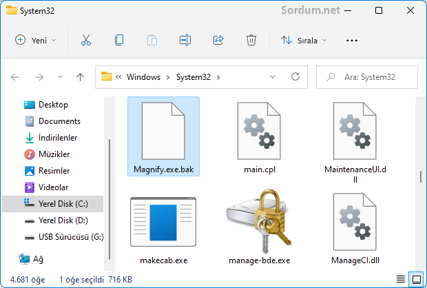Viewport: 427px width, 288px height.
Task: Click the 1 öğe seçildi 716 KB status
Action: click(x=96, y=280)
